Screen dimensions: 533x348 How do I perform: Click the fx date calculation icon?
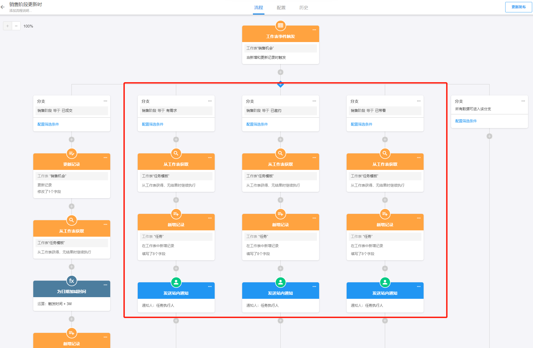(x=71, y=281)
